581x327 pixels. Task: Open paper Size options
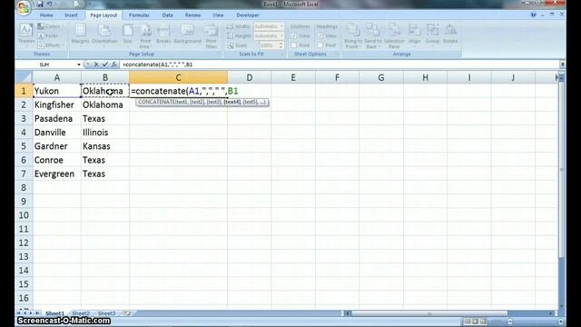coord(127,34)
